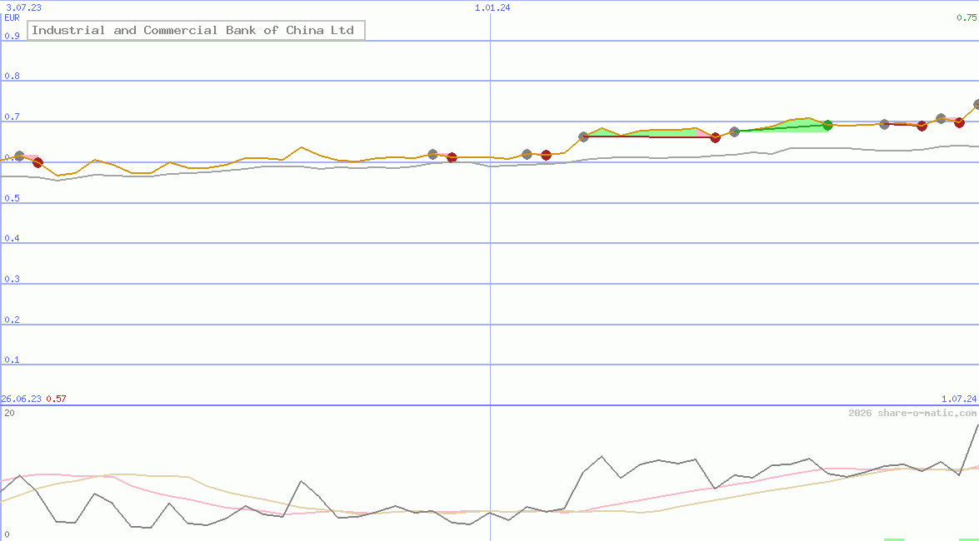Click the Industrial and Commercial Bank of China Ltd title box

coord(196,30)
